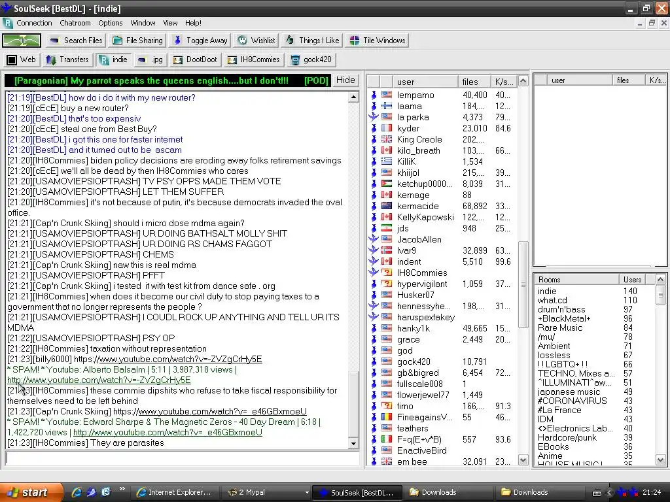Open the View menu
The height and width of the screenshot is (502, 670).
click(170, 23)
